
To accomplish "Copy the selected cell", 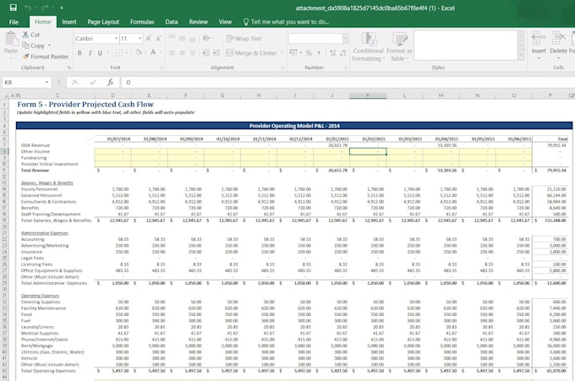I will (x=33, y=46).
